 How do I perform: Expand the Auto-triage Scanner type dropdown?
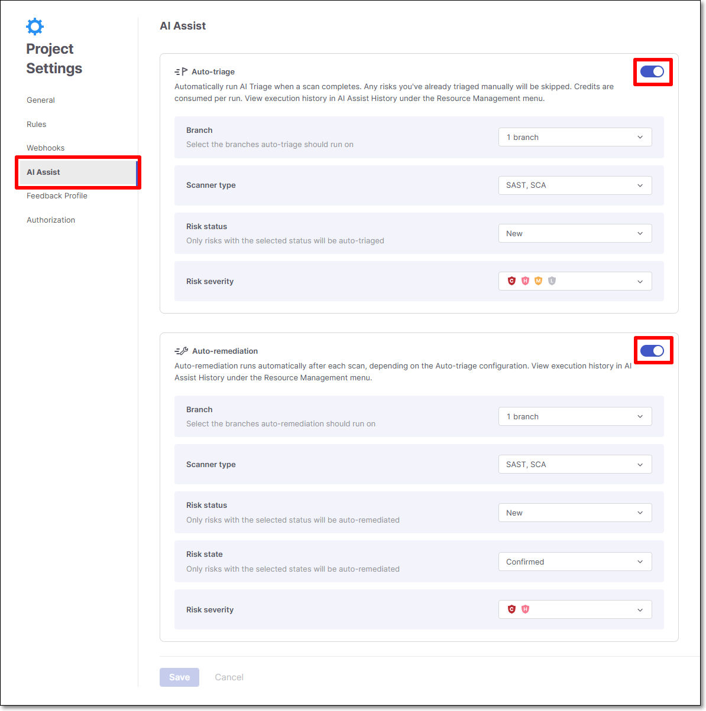pyautogui.click(x=575, y=185)
